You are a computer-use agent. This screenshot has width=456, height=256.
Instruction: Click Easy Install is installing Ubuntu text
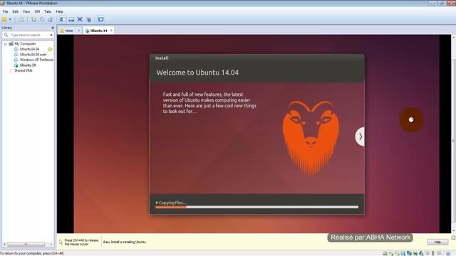pyautogui.click(x=125, y=242)
